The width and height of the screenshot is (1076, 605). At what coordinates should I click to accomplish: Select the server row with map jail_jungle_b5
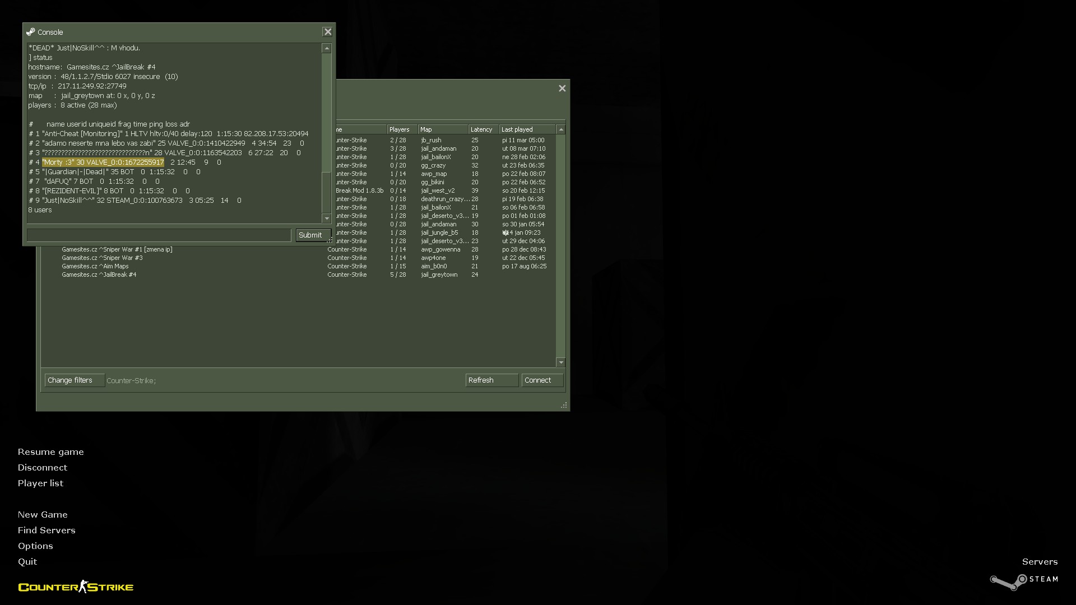[x=446, y=233]
